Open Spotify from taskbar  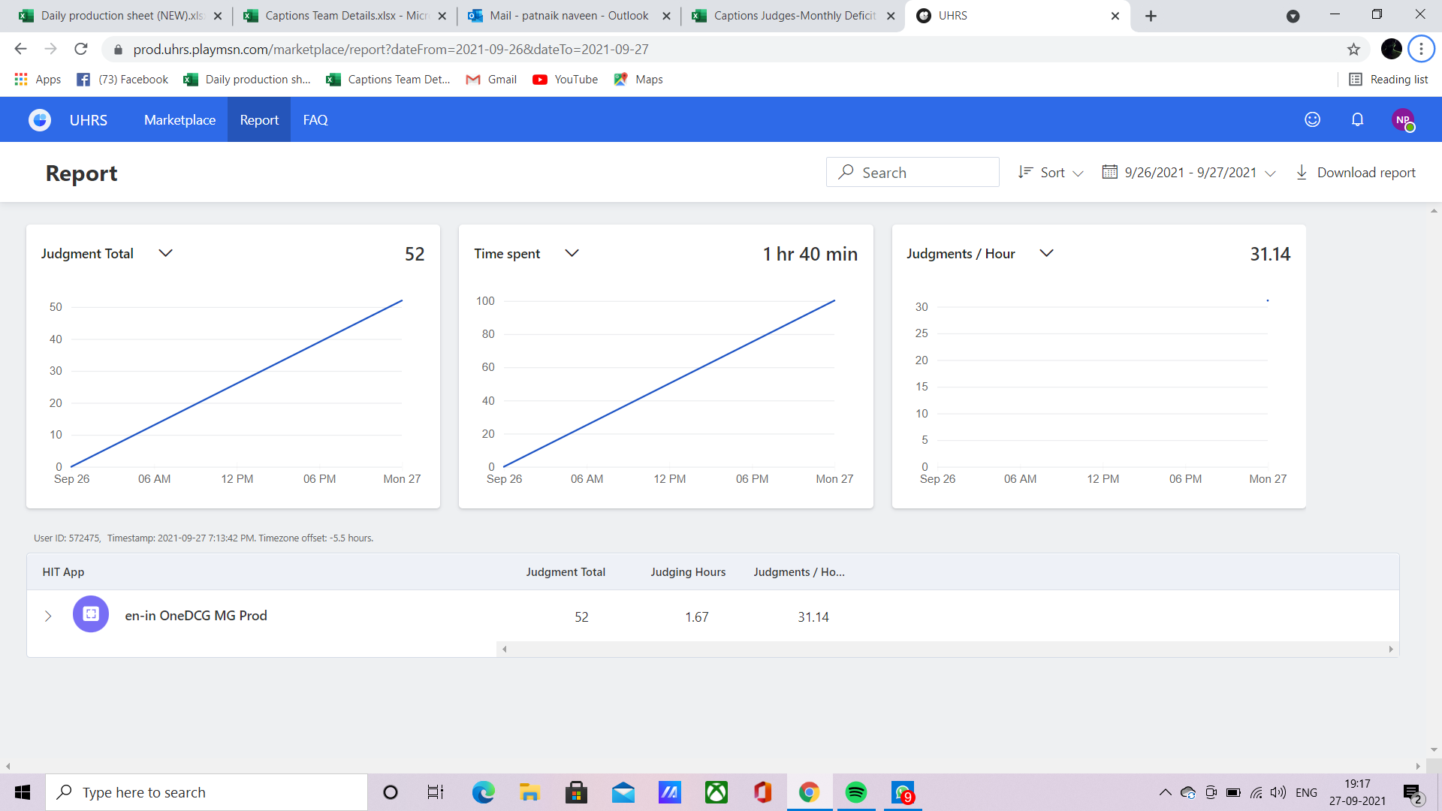[x=856, y=792]
